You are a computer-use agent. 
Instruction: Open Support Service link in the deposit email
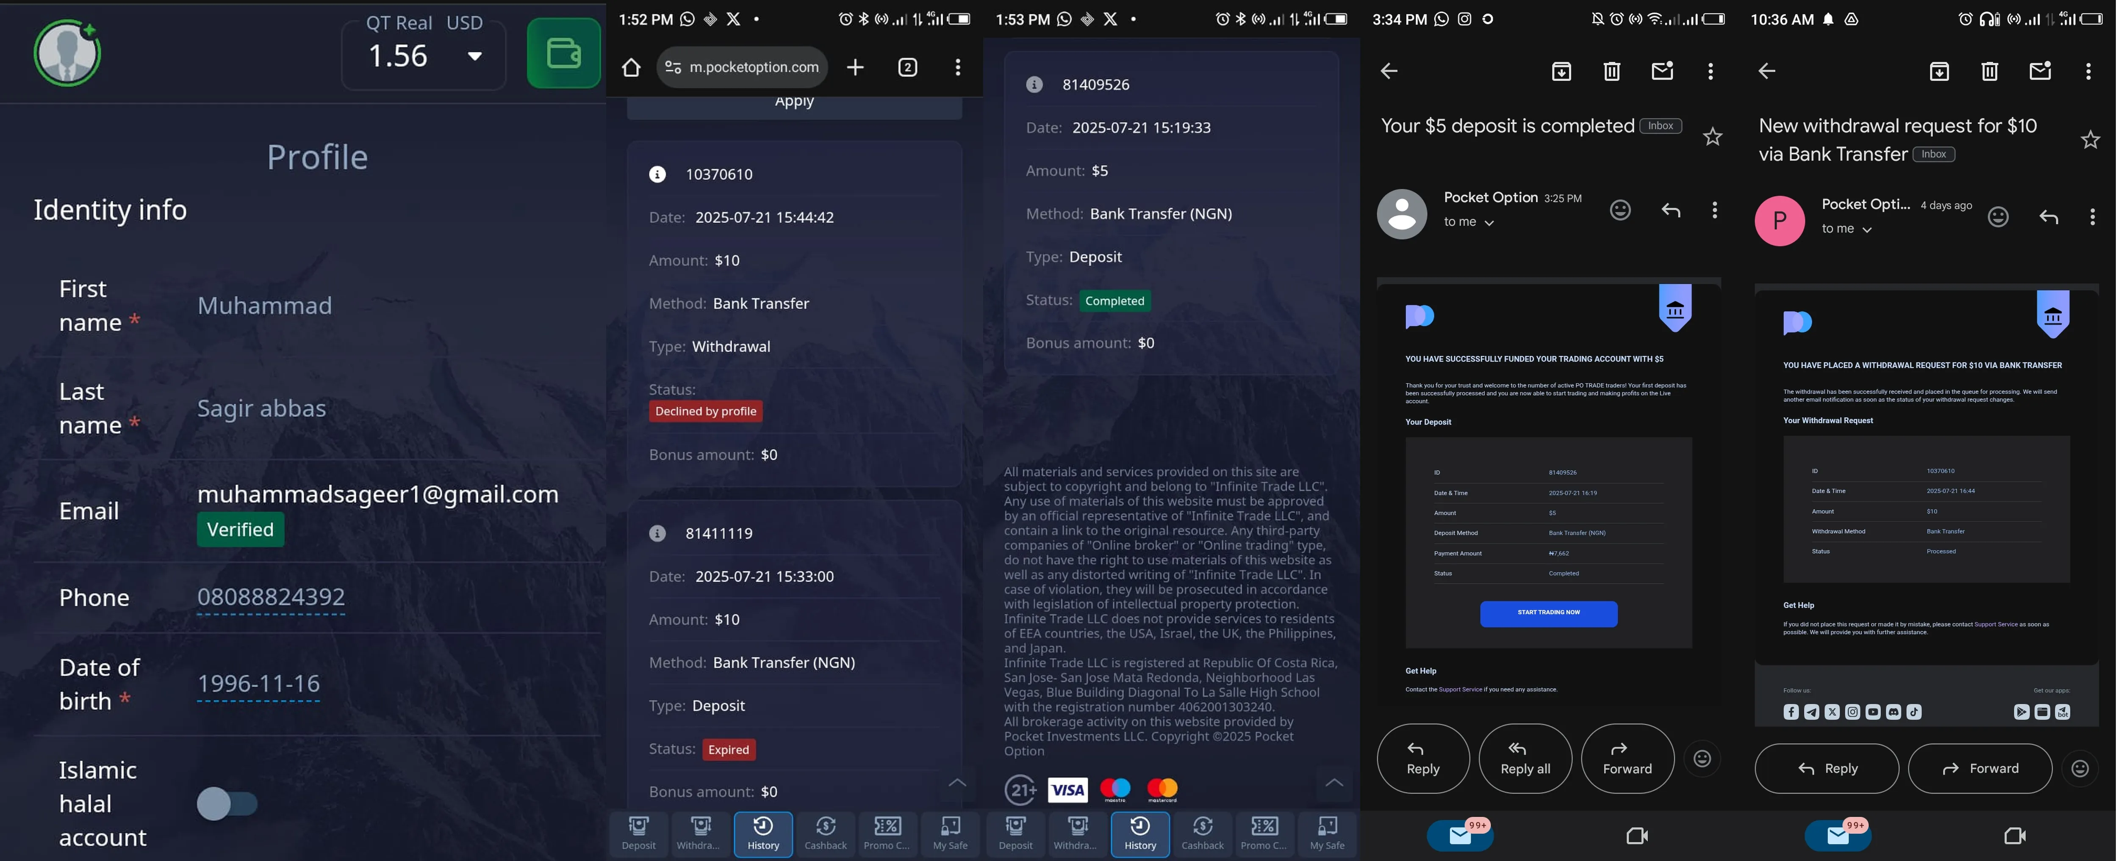tap(1460, 689)
